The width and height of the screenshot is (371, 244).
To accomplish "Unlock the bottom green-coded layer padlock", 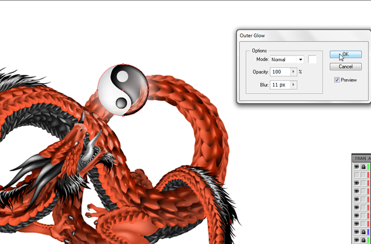I will coord(363,240).
